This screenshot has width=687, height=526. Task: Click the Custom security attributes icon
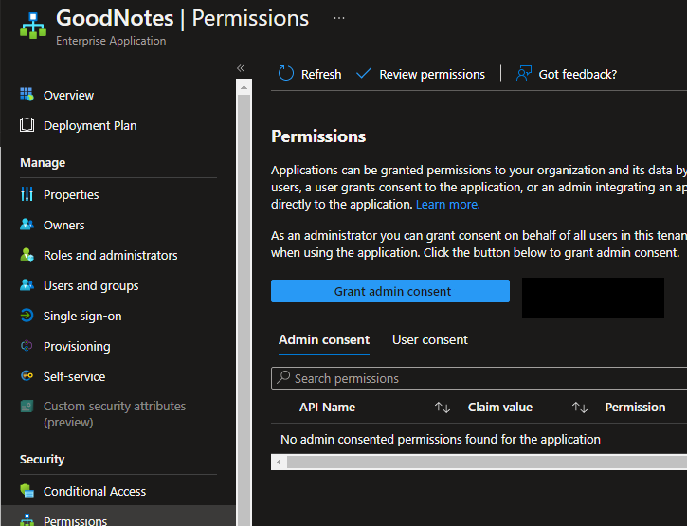point(27,406)
